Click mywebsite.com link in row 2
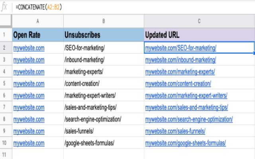 point(29,48)
